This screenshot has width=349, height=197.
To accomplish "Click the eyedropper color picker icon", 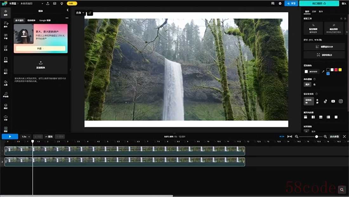I will pyautogui.click(x=323, y=71).
